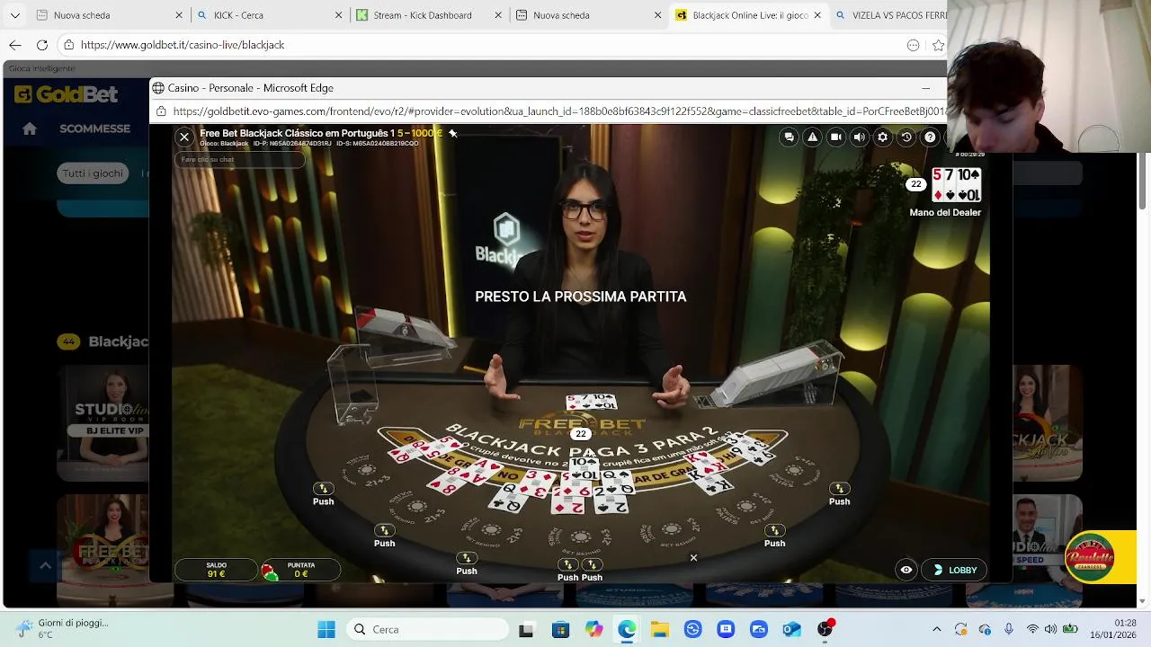Click the SALDO 91 € balance display
The height and width of the screenshot is (647, 1151).
[216, 570]
